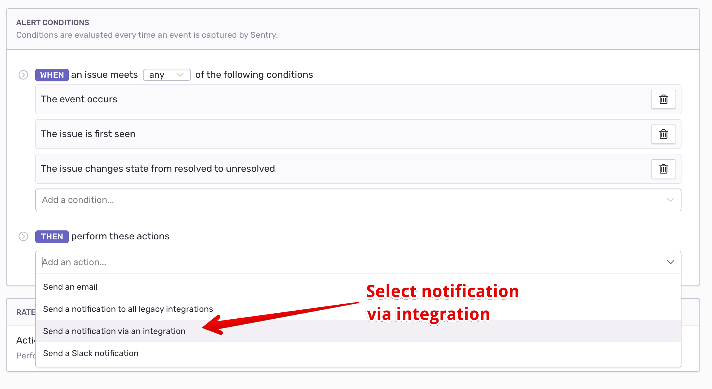Click the ALERT CONDITIONS panel heading
This screenshot has width=712, height=389.
[53, 22]
